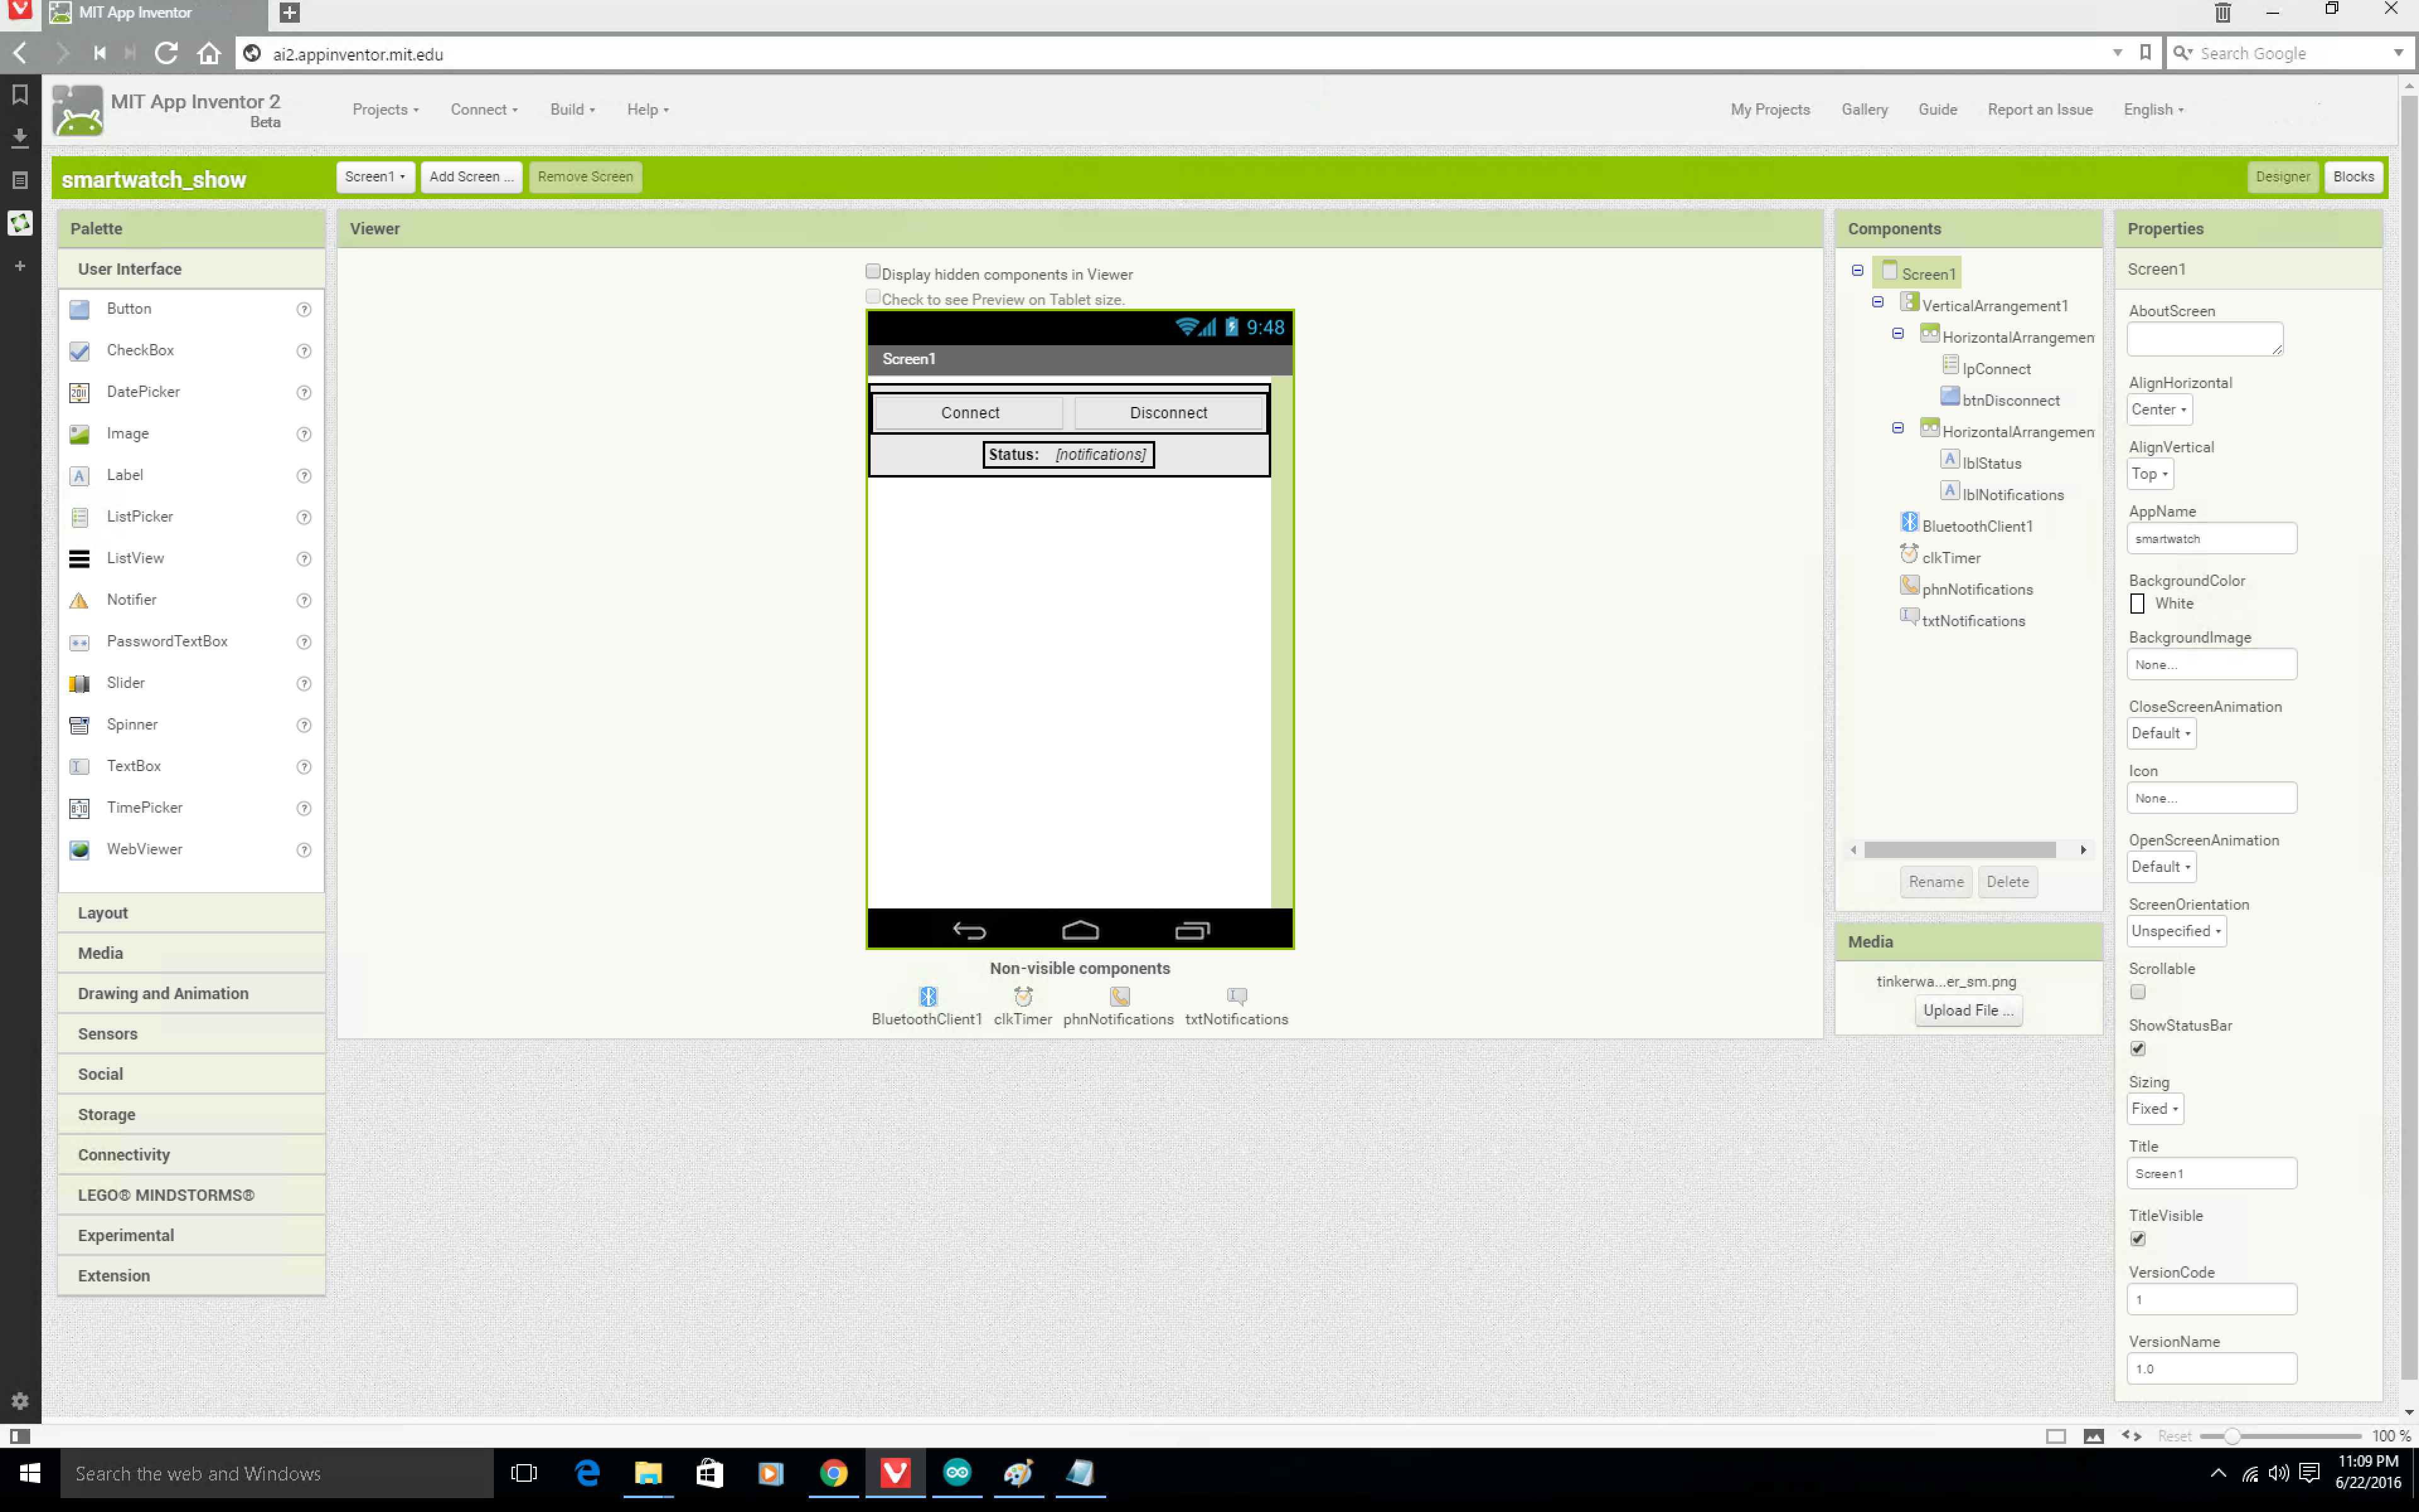This screenshot has width=2419, height=1512.
Task: Open the Help menu
Action: [648, 110]
